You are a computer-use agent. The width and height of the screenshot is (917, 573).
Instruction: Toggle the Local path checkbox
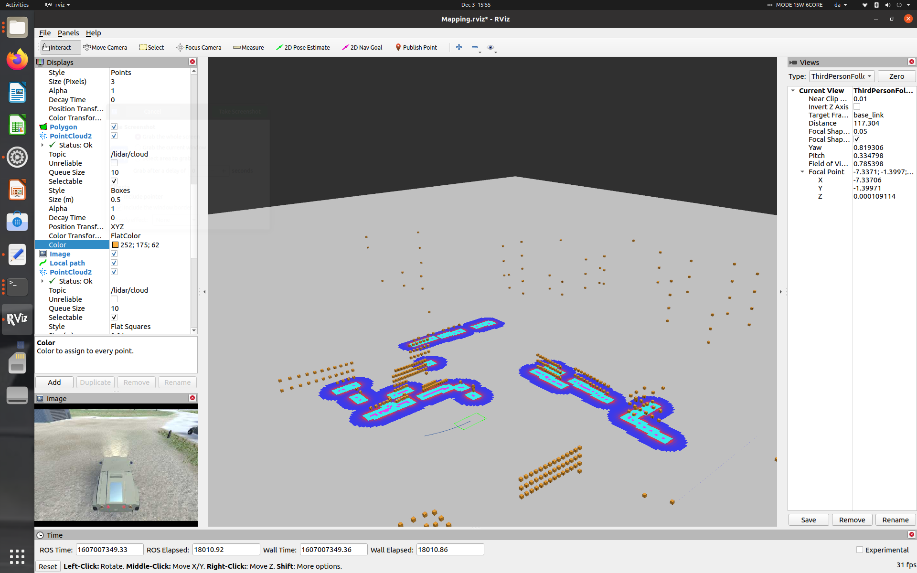pos(114,263)
